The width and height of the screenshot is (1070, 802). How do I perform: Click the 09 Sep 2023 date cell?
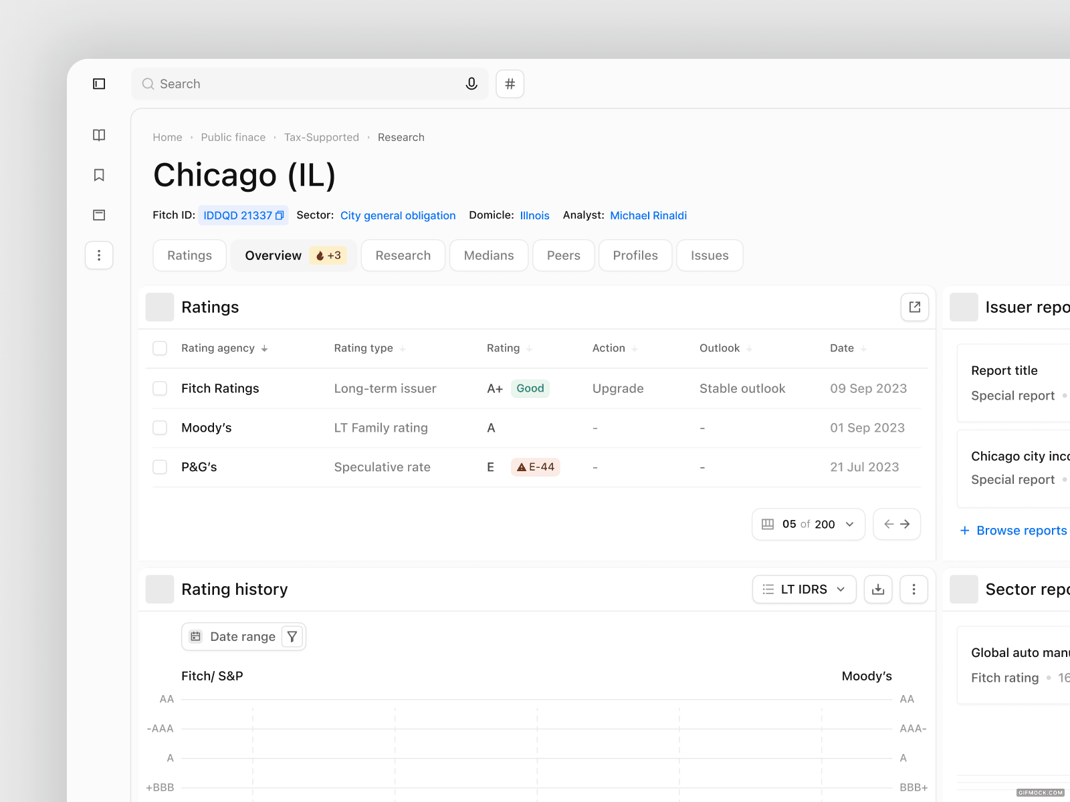click(x=869, y=388)
